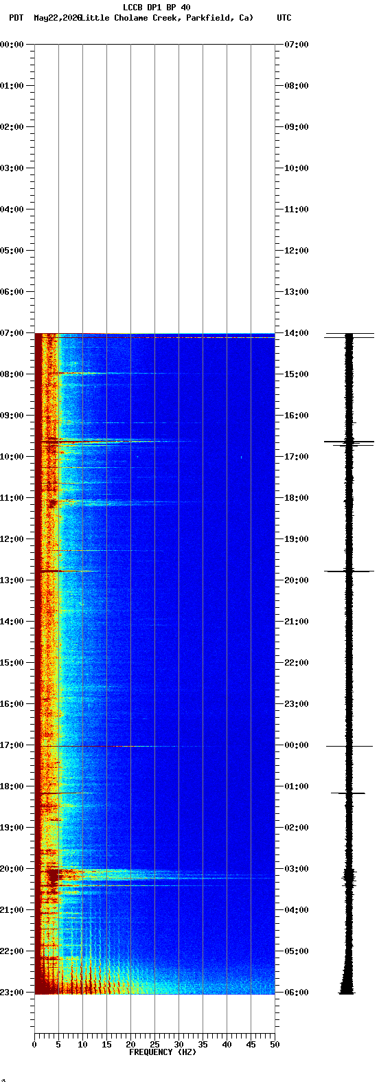Image resolution: width=379 pixels, height=1088 pixels.
Task: Click the 05:00 UTC time label
Action: [x=297, y=951]
